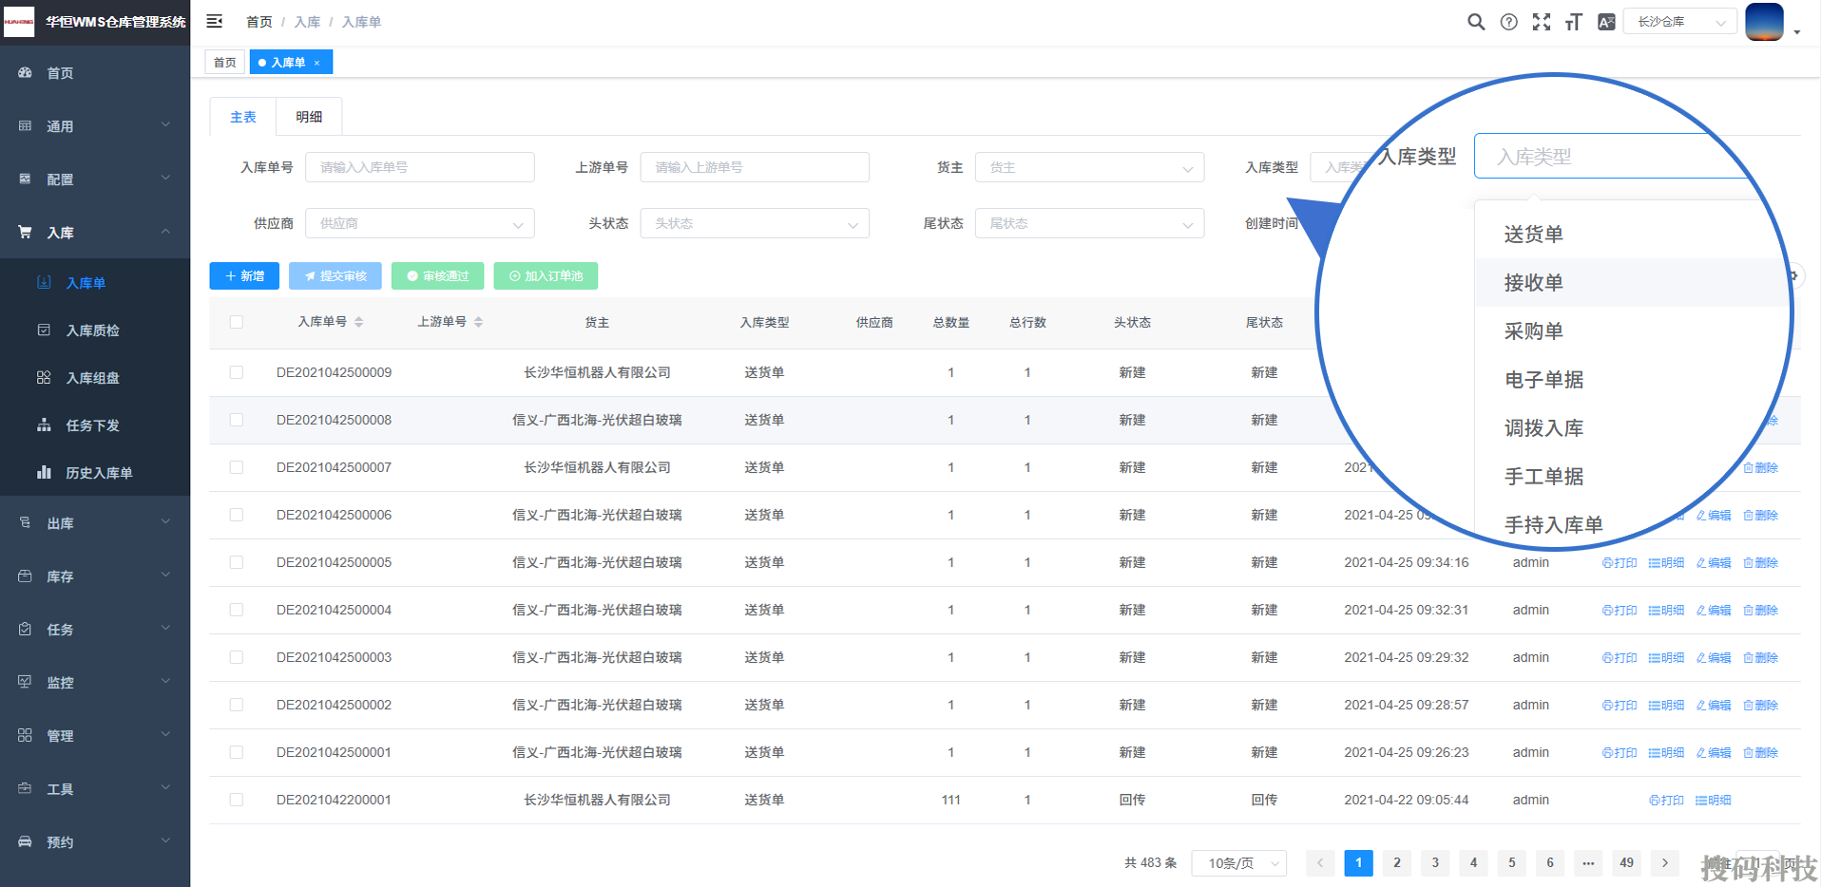Sort by 入库单号 column arrows
This screenshot has width=1821, height=887.
358,322
